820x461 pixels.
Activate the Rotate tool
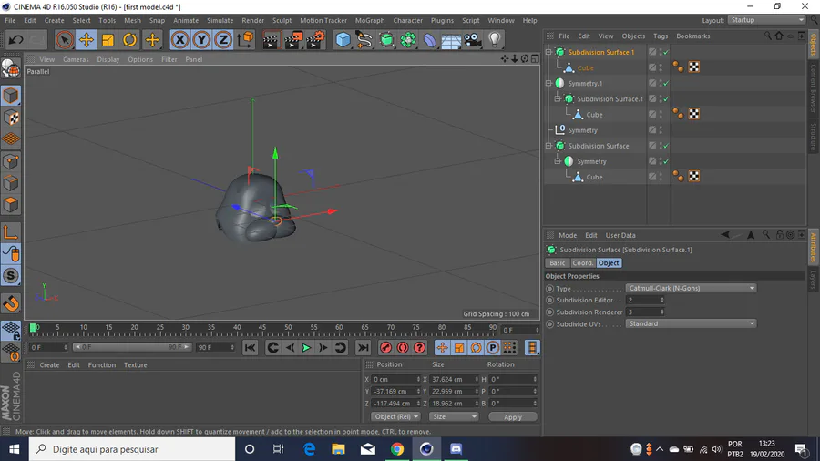point(129,39)
